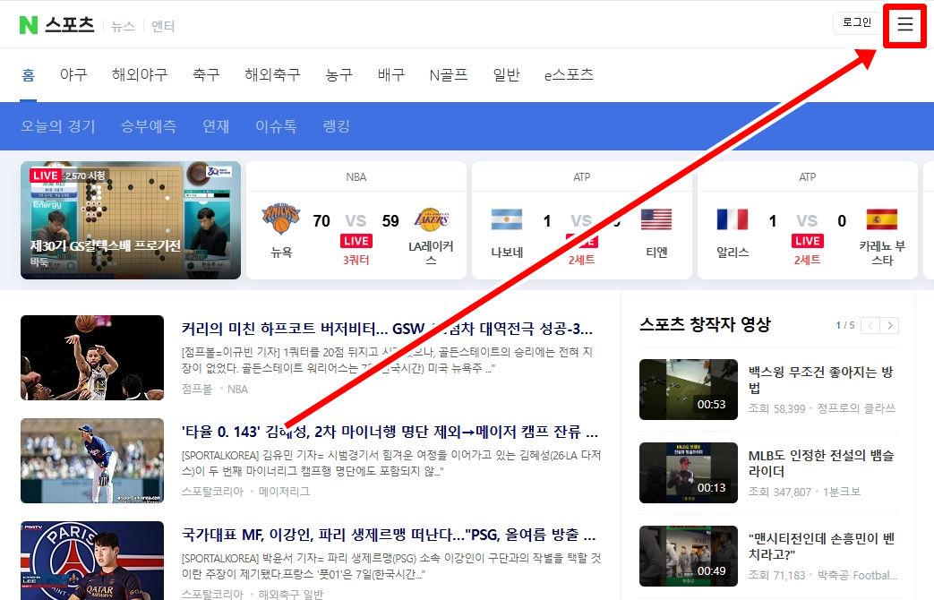Open the 김혜성 baseball article thumbnail
Image resolution: width=934 pixels, height=600 pixels.
pyautogui.click(x=91, y=460)
